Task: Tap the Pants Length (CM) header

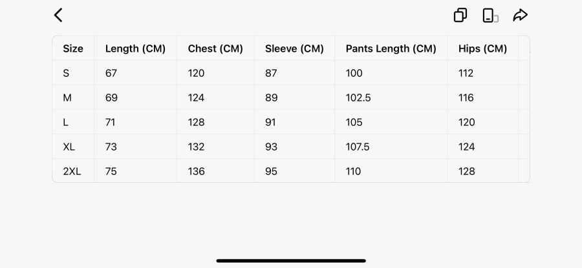Action: click(x=391, y=48)
